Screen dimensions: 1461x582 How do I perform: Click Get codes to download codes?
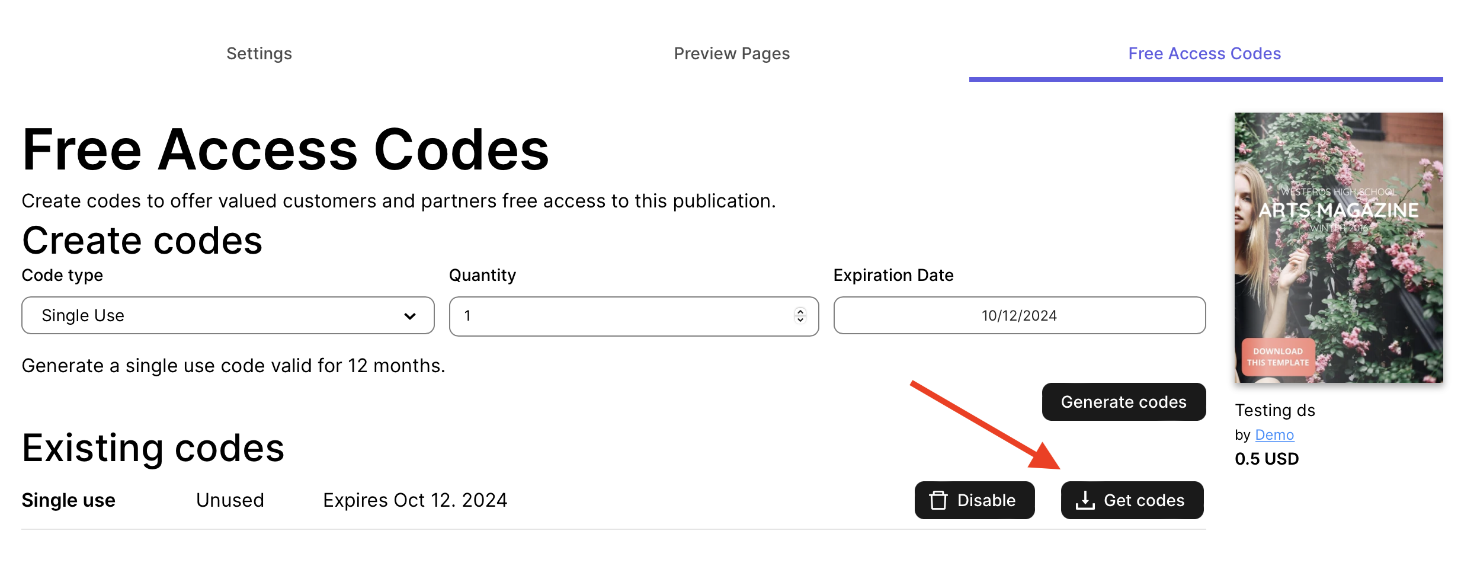(1132, 500)
